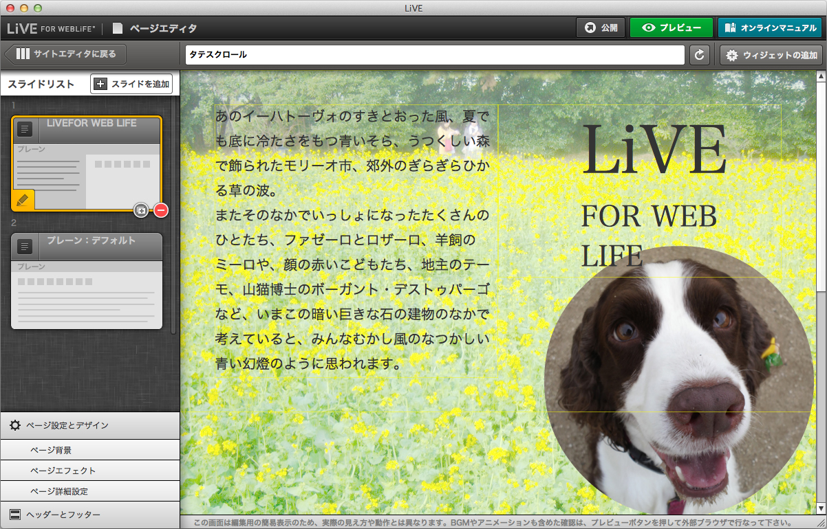Select the Japanese paragraph text block
Image resolution: width=827 pixels, height=529 pixels.
click(353, 239)
